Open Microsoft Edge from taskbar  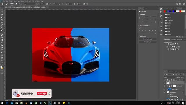coord(7,103)
